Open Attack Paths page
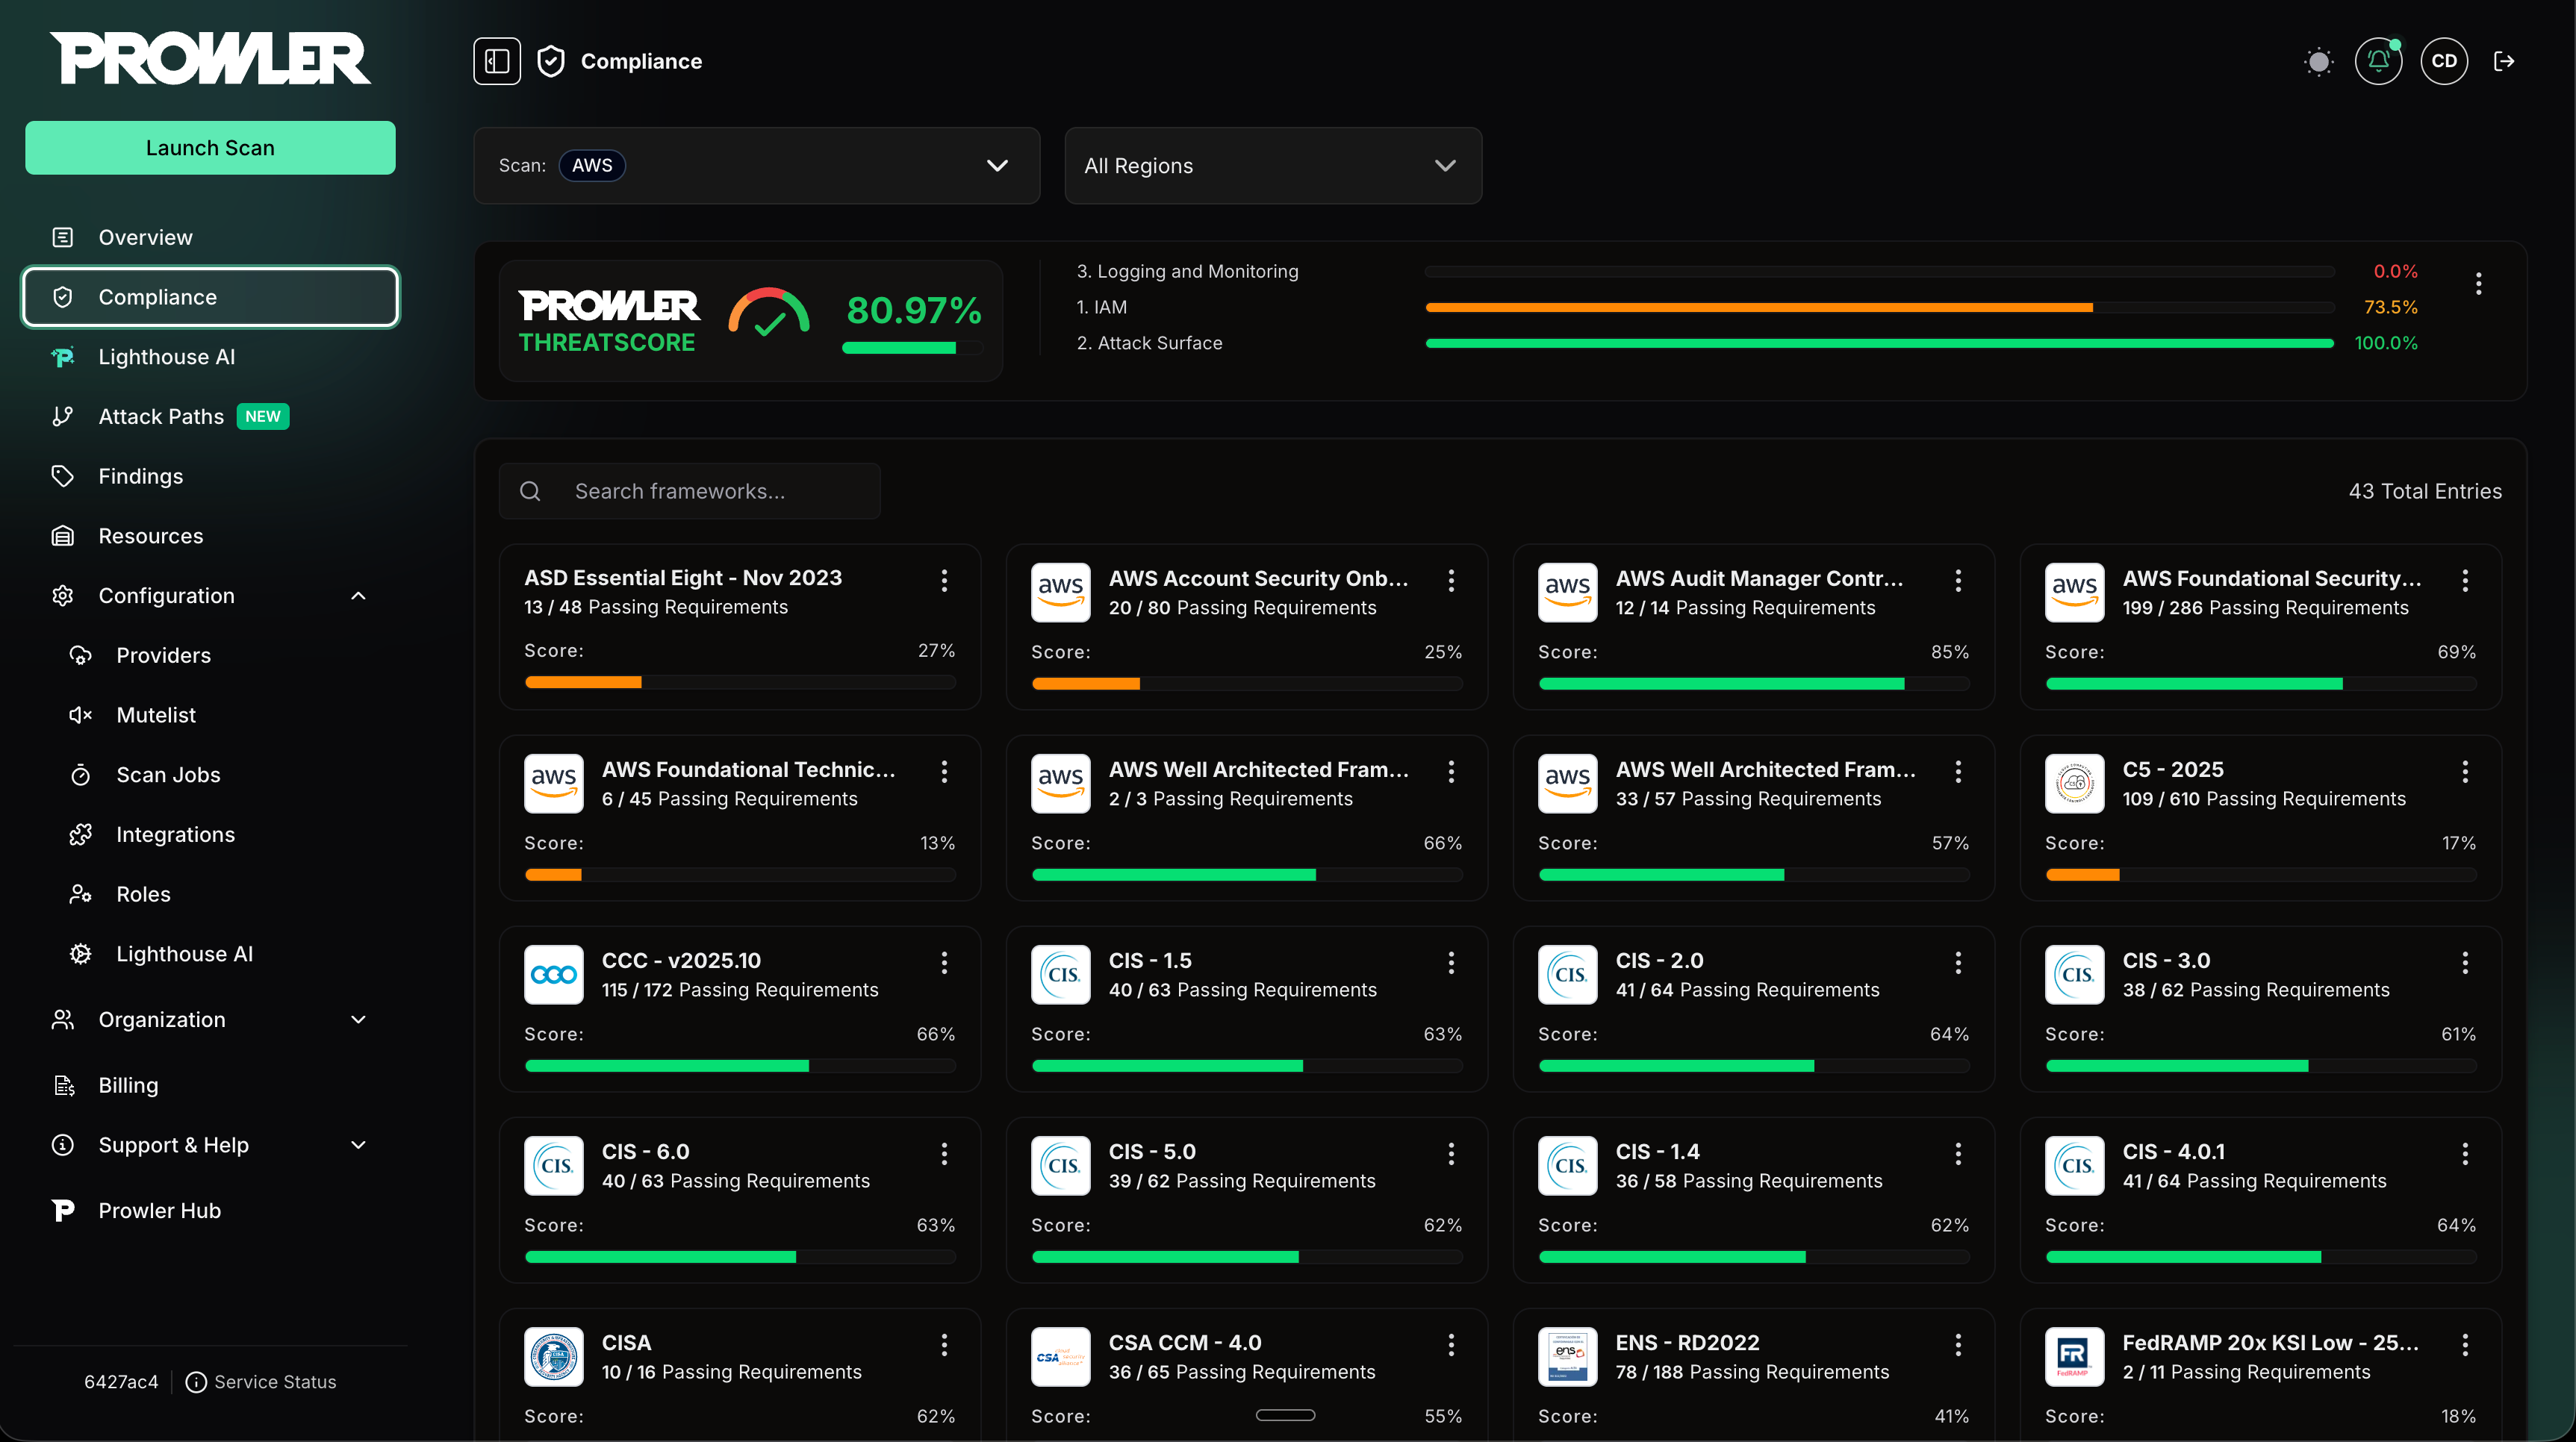Image resolution: width=2576 pixels, height=1442 pixels. coord(210,416)
